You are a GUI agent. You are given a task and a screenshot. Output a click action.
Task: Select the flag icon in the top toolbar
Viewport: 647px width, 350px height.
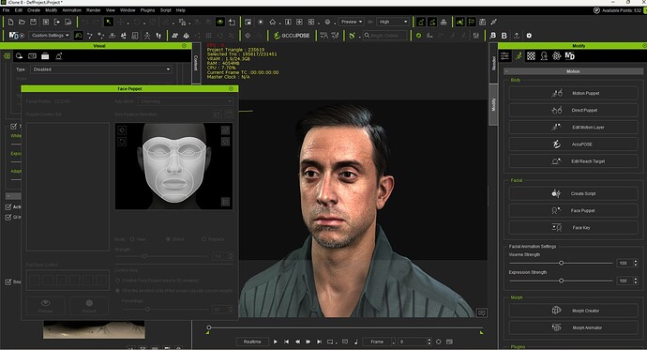tap(472, 22)
